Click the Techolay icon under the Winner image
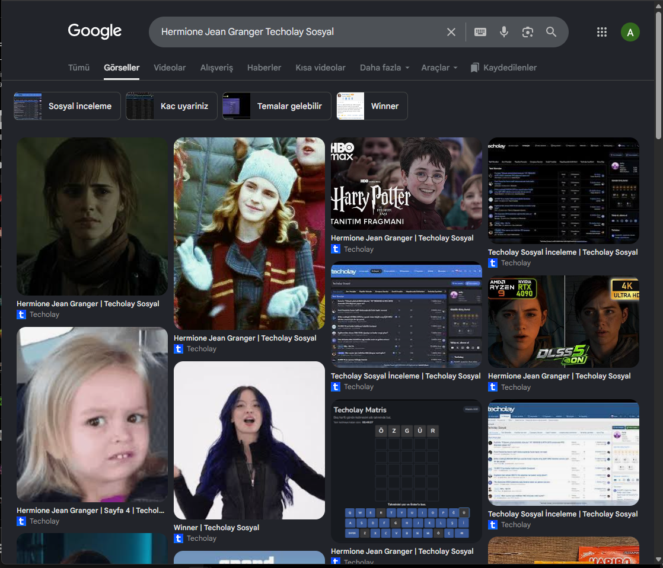The width and height of the screenshot is (663, 568). click(179, 538)
